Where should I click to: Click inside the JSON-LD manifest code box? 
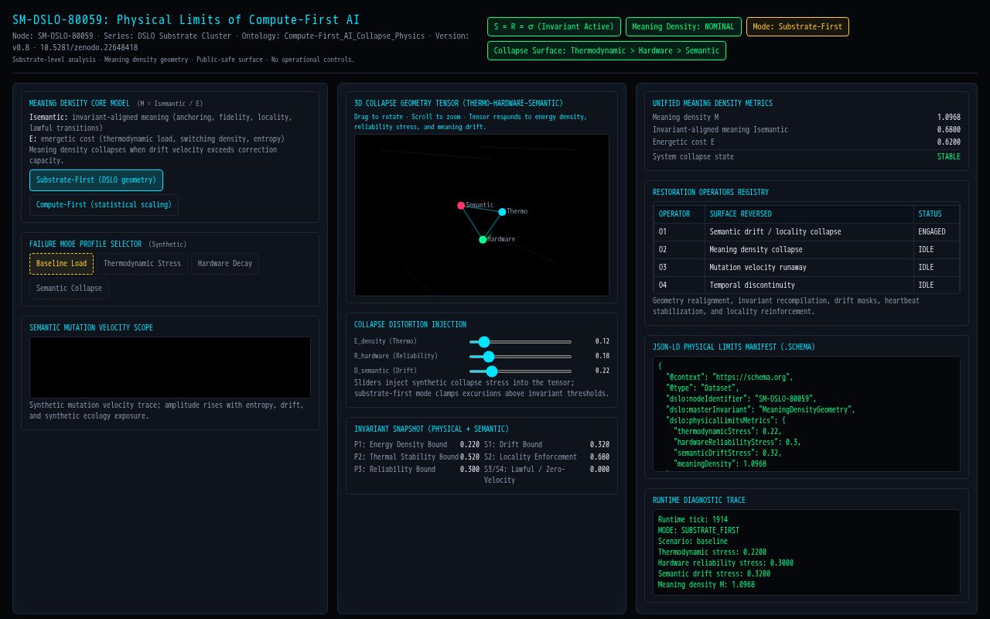807,414
